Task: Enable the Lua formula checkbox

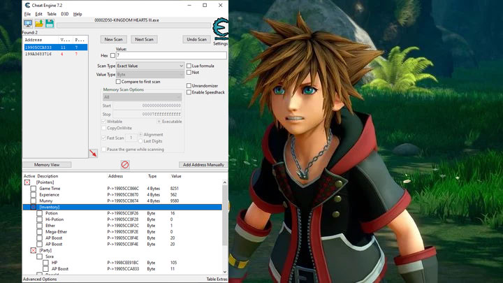Action: tap(189, 66)
